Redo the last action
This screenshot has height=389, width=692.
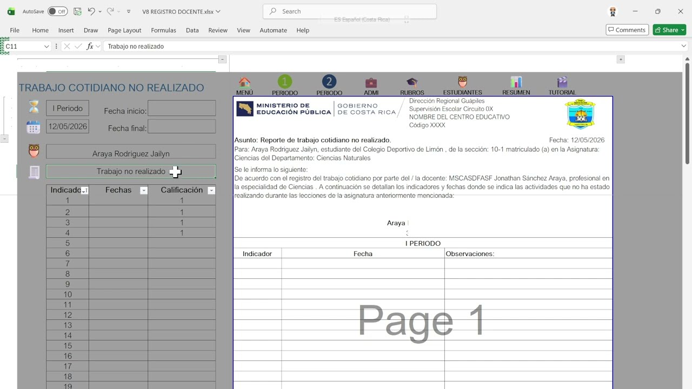tap(110, 11)
